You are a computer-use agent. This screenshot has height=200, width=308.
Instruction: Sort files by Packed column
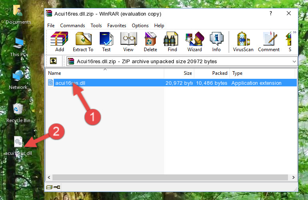tap(212, 73)
